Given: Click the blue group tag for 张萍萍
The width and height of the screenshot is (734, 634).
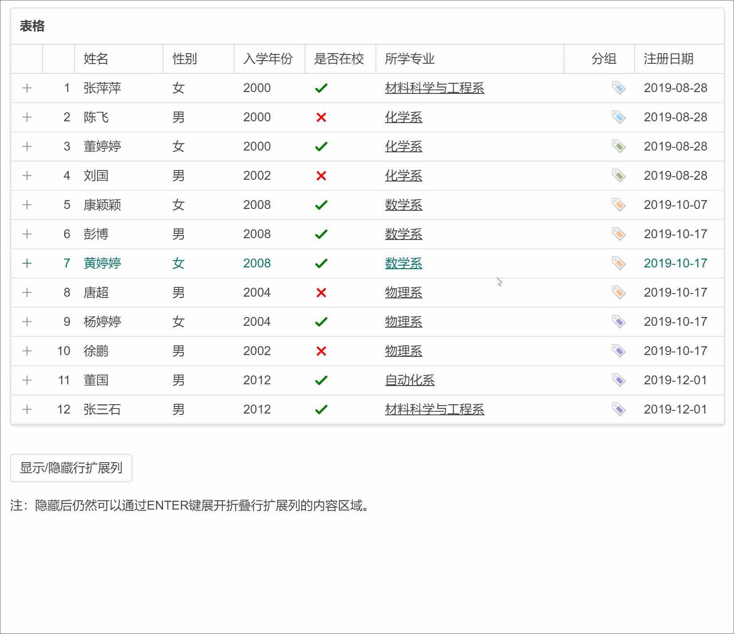Looking at the screenshot, I should coord(619,88).
